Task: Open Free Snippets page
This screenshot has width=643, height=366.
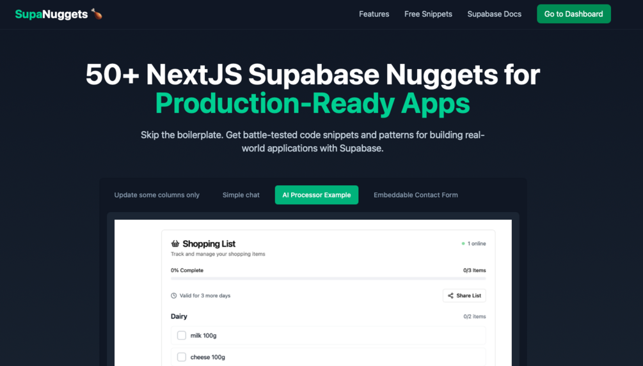Action: pyautogui.click(x=428, y=14)
